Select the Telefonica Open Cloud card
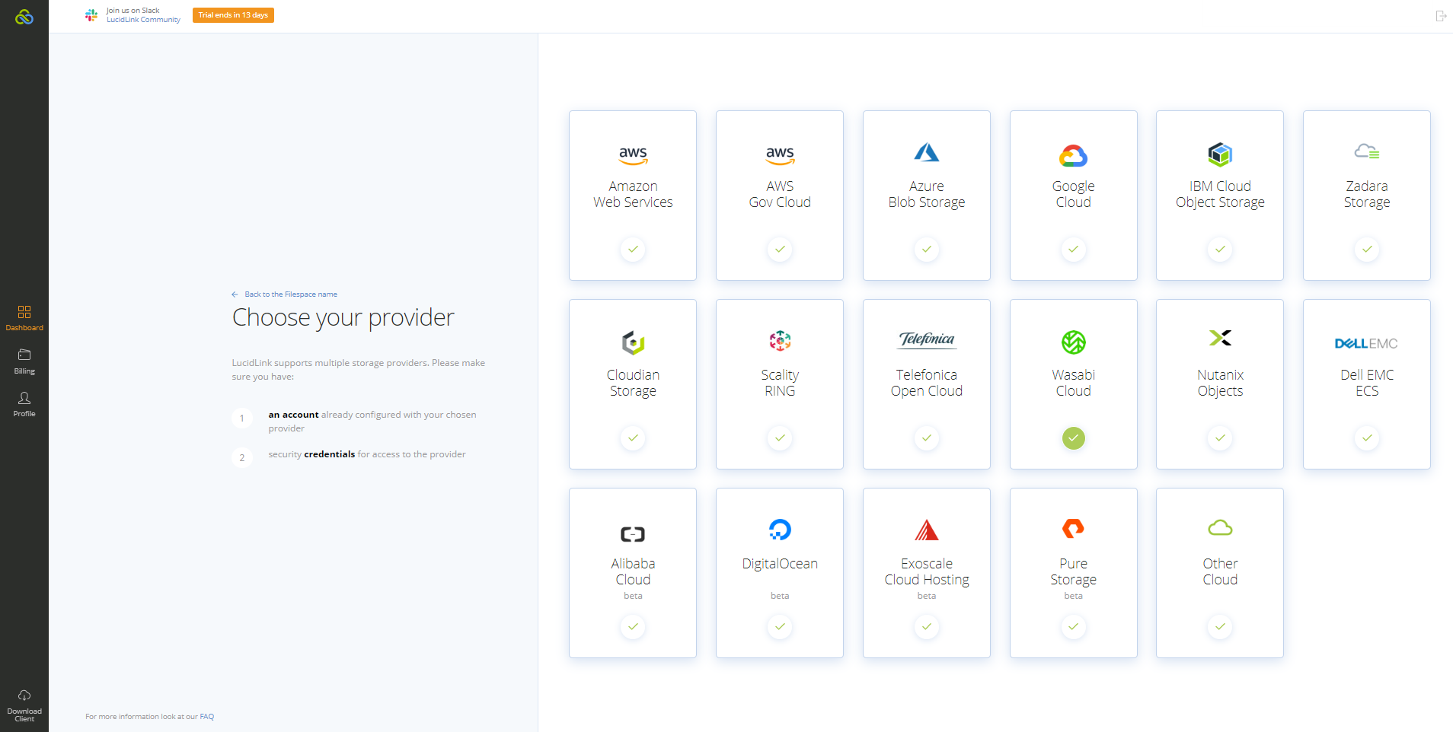 pos(926,384)
